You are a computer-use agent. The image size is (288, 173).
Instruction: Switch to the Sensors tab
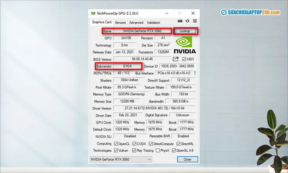click(120, 23)
